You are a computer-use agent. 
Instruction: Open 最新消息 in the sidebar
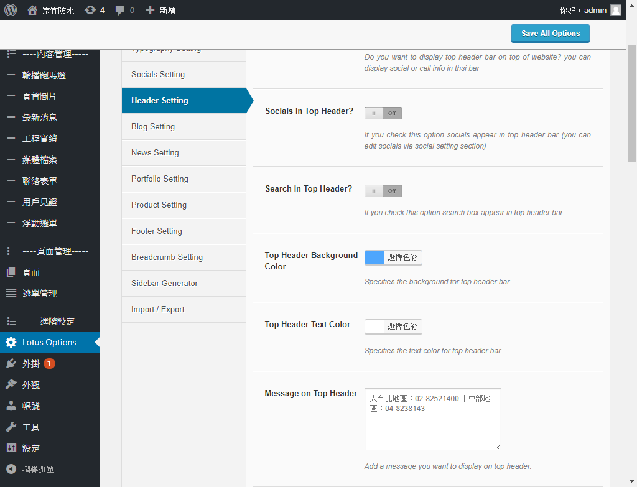(x=39, y=118)
